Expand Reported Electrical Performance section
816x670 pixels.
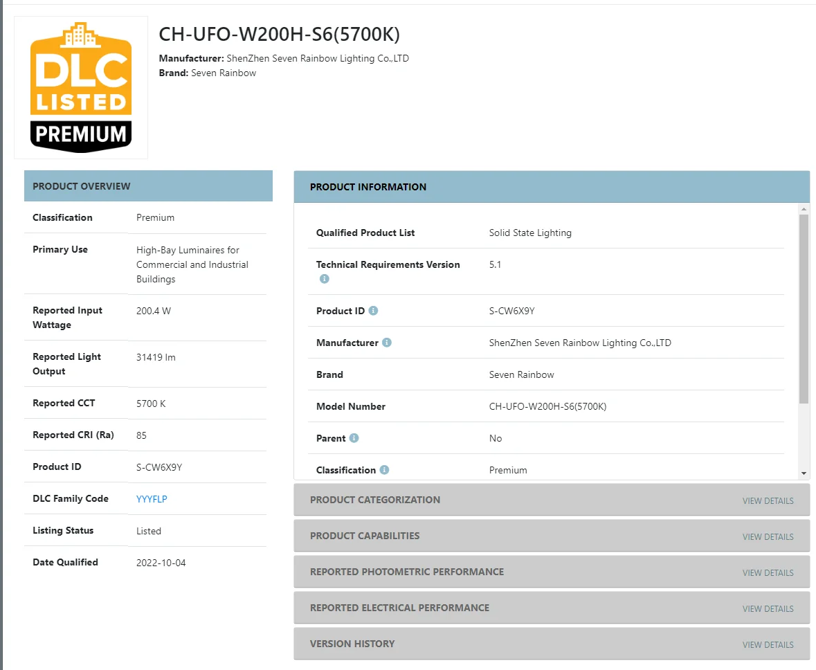[x=399, y=608]
